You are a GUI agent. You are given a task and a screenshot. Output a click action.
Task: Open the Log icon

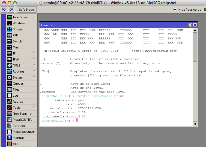10,96
